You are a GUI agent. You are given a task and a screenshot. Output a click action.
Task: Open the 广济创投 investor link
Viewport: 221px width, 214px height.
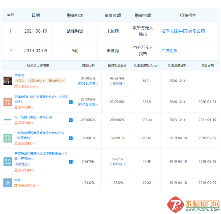(x=169, y=51)
